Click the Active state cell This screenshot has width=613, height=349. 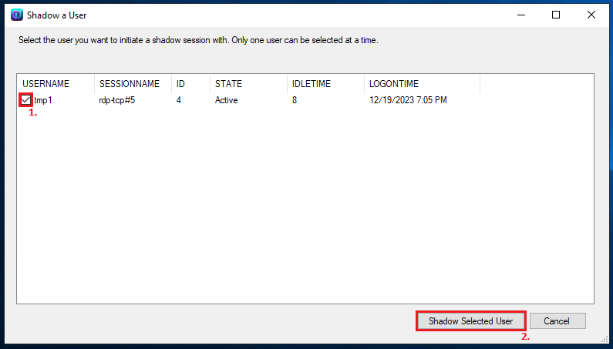click(227, 100)
